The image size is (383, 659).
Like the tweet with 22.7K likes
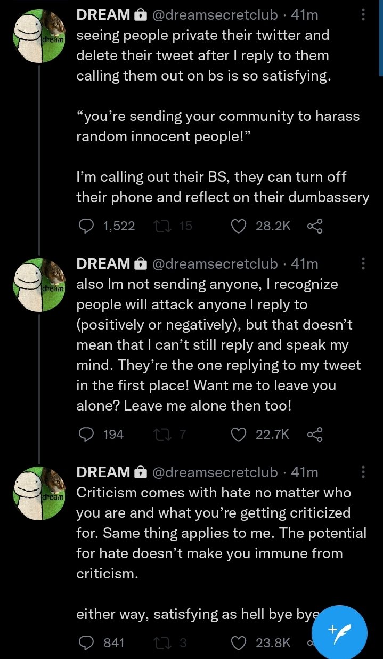tap(239, 435)
